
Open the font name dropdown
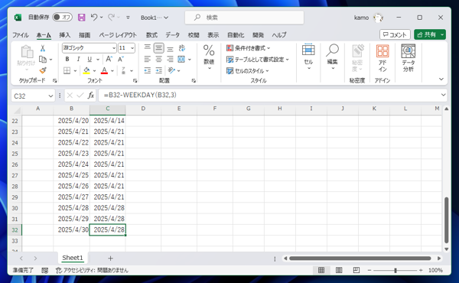(x=114, y=48)
